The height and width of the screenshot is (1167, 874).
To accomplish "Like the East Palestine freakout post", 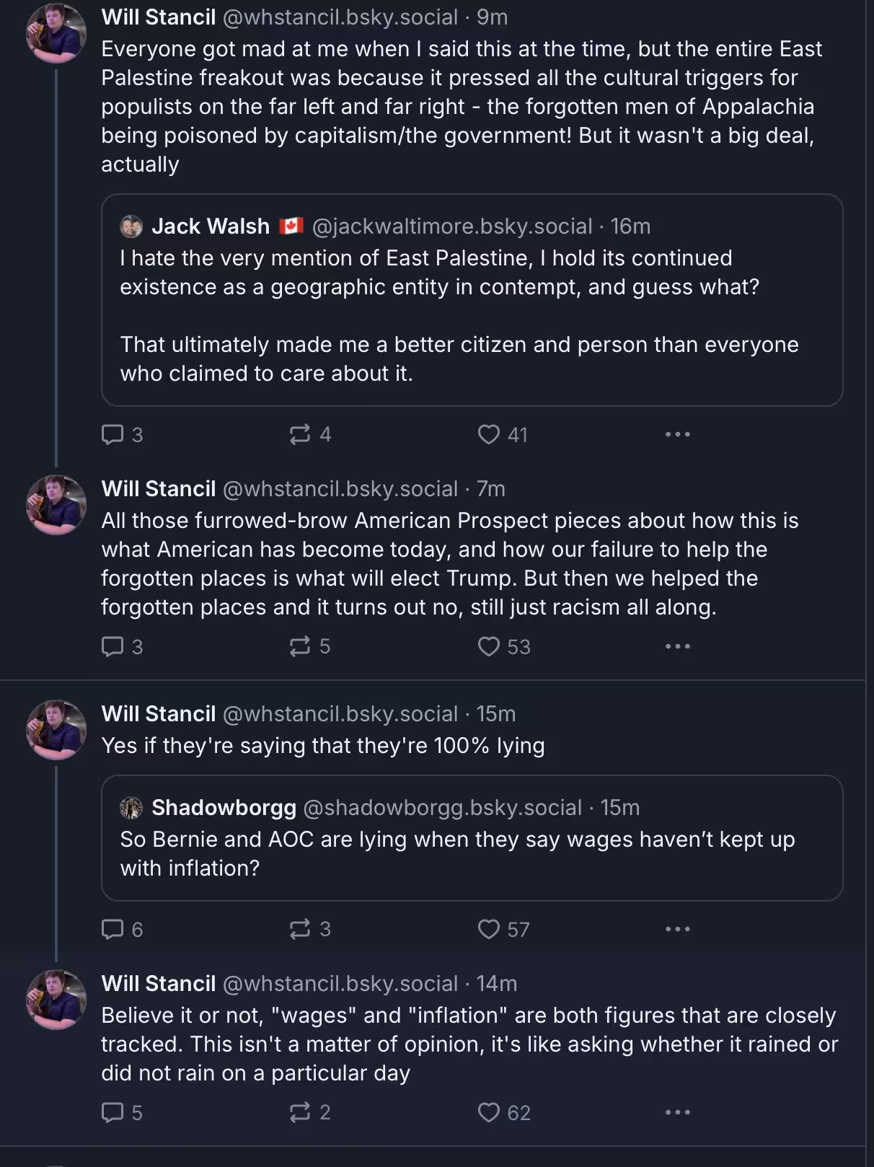I will click(x=489, y=434).
